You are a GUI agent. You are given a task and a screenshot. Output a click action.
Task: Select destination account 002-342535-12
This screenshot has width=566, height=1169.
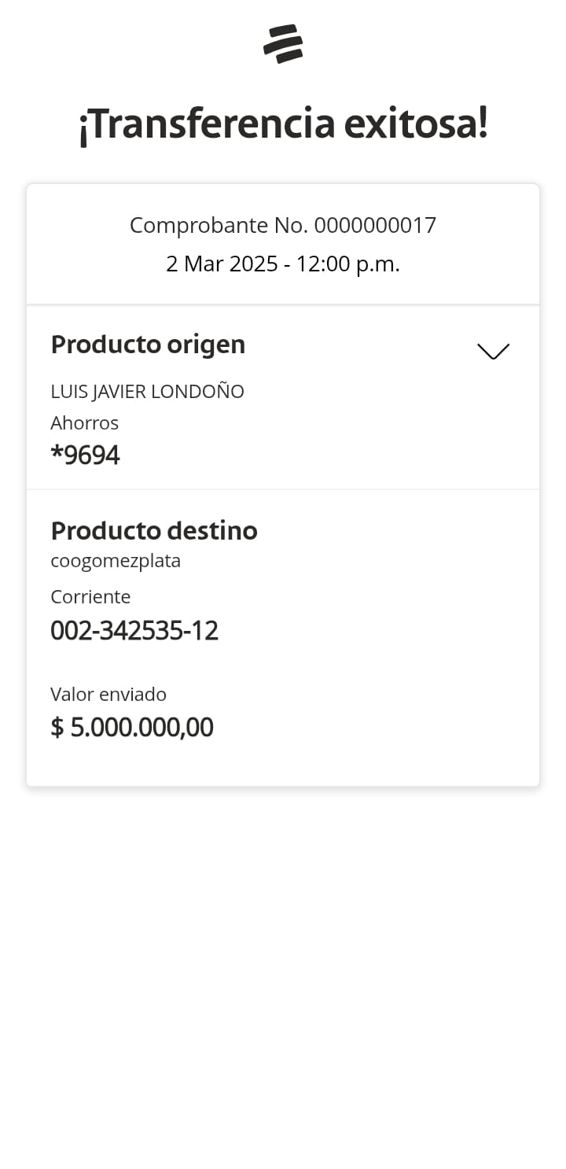tap(134, 631)
